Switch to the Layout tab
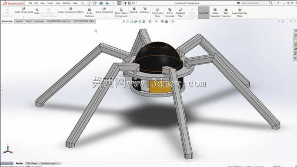 click(x=19, y=21)
